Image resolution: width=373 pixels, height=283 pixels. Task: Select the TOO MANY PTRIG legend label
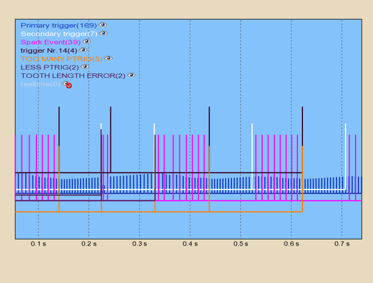pos(62,59)
